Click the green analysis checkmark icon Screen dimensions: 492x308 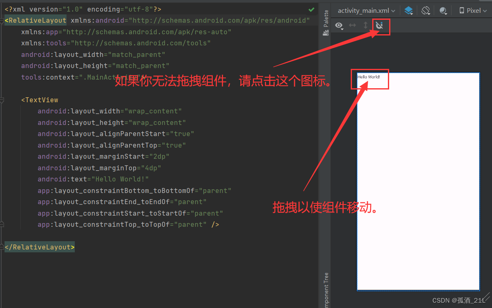pos(311,10)
